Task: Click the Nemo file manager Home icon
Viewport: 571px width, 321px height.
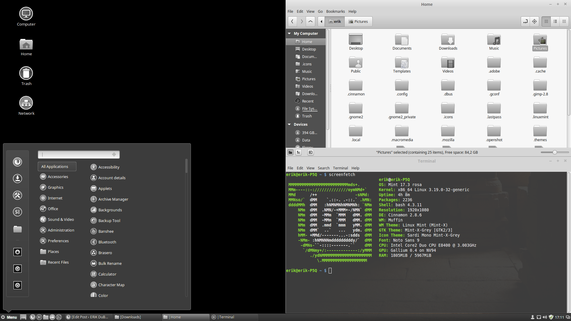Action: 307,41
